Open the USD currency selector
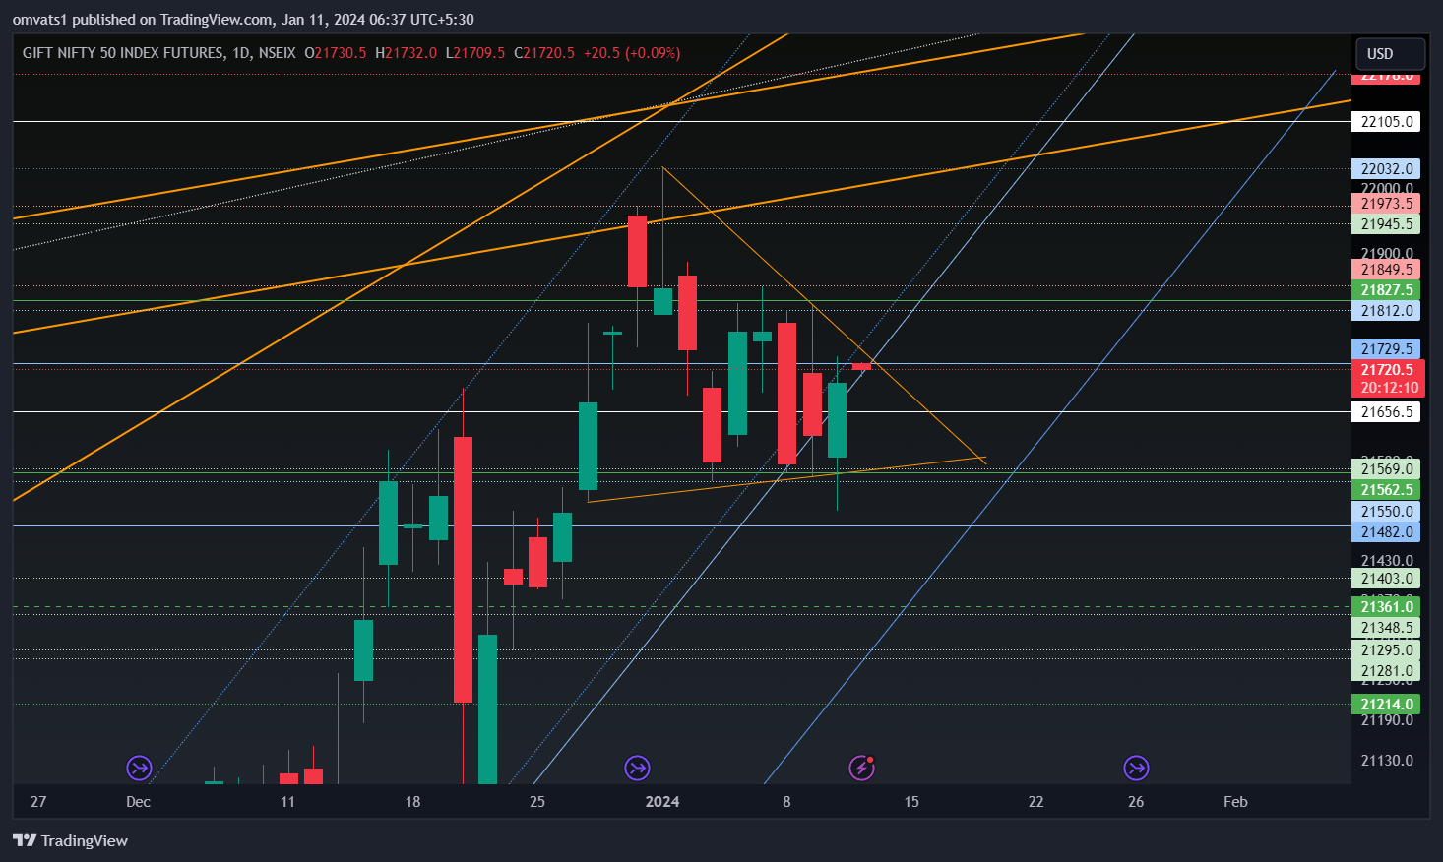Image resolution: width=1443 pixels, height=862 pixels. (1390, 53)
